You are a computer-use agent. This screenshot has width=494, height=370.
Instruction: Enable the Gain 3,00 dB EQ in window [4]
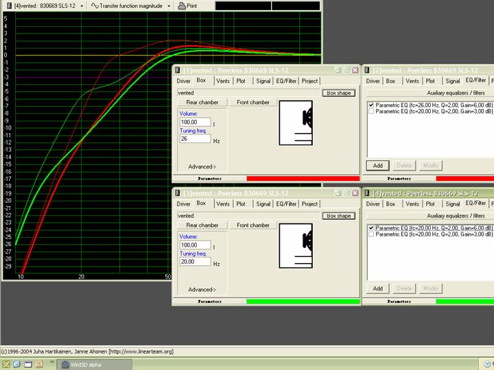click(371, 234)
